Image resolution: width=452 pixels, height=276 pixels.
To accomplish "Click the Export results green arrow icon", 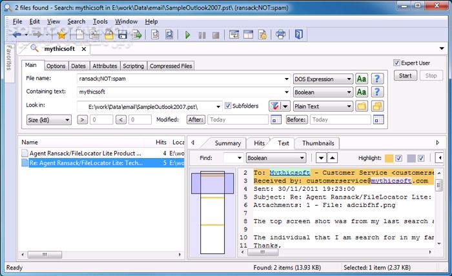I will pos(137,35).
